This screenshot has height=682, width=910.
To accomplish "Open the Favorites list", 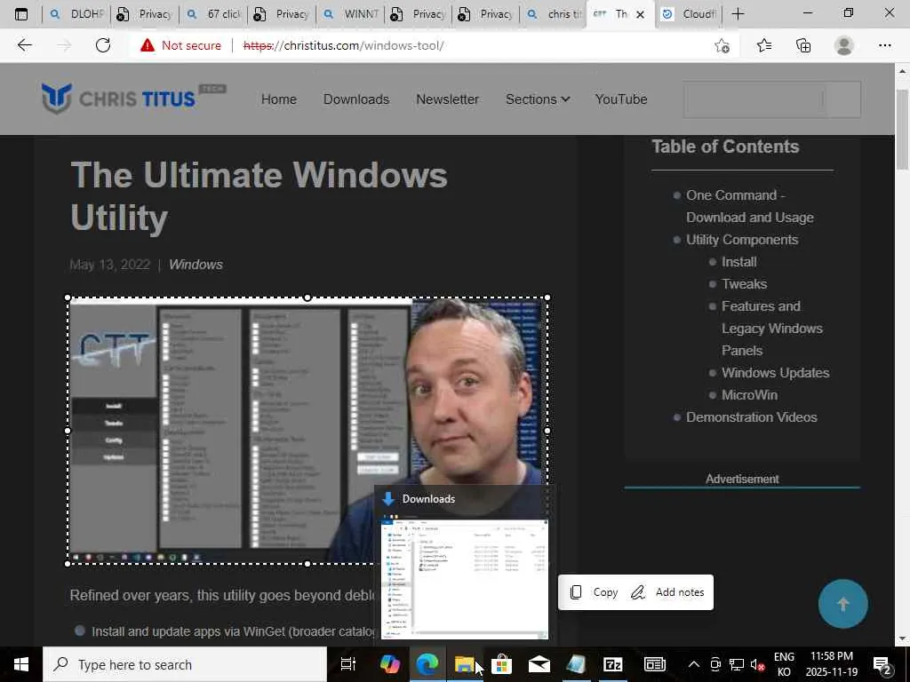I will point(763,45).
